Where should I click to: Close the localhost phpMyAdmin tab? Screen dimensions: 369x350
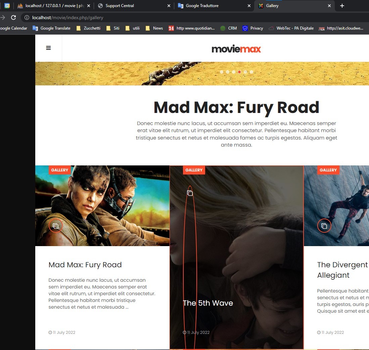point(89,6)
